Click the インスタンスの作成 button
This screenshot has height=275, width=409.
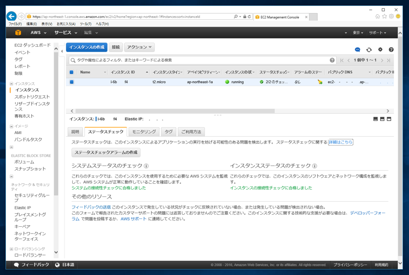tap(87, 47)
